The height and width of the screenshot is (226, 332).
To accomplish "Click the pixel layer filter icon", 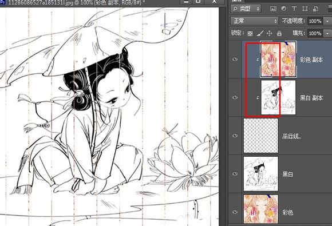I will click(274, 9).
